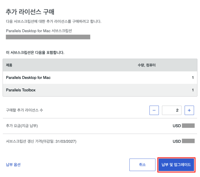Click the 추가 요금(지금 납부) label
The width and height of the screenshot is (200, 177).
[x=22, y=126]
